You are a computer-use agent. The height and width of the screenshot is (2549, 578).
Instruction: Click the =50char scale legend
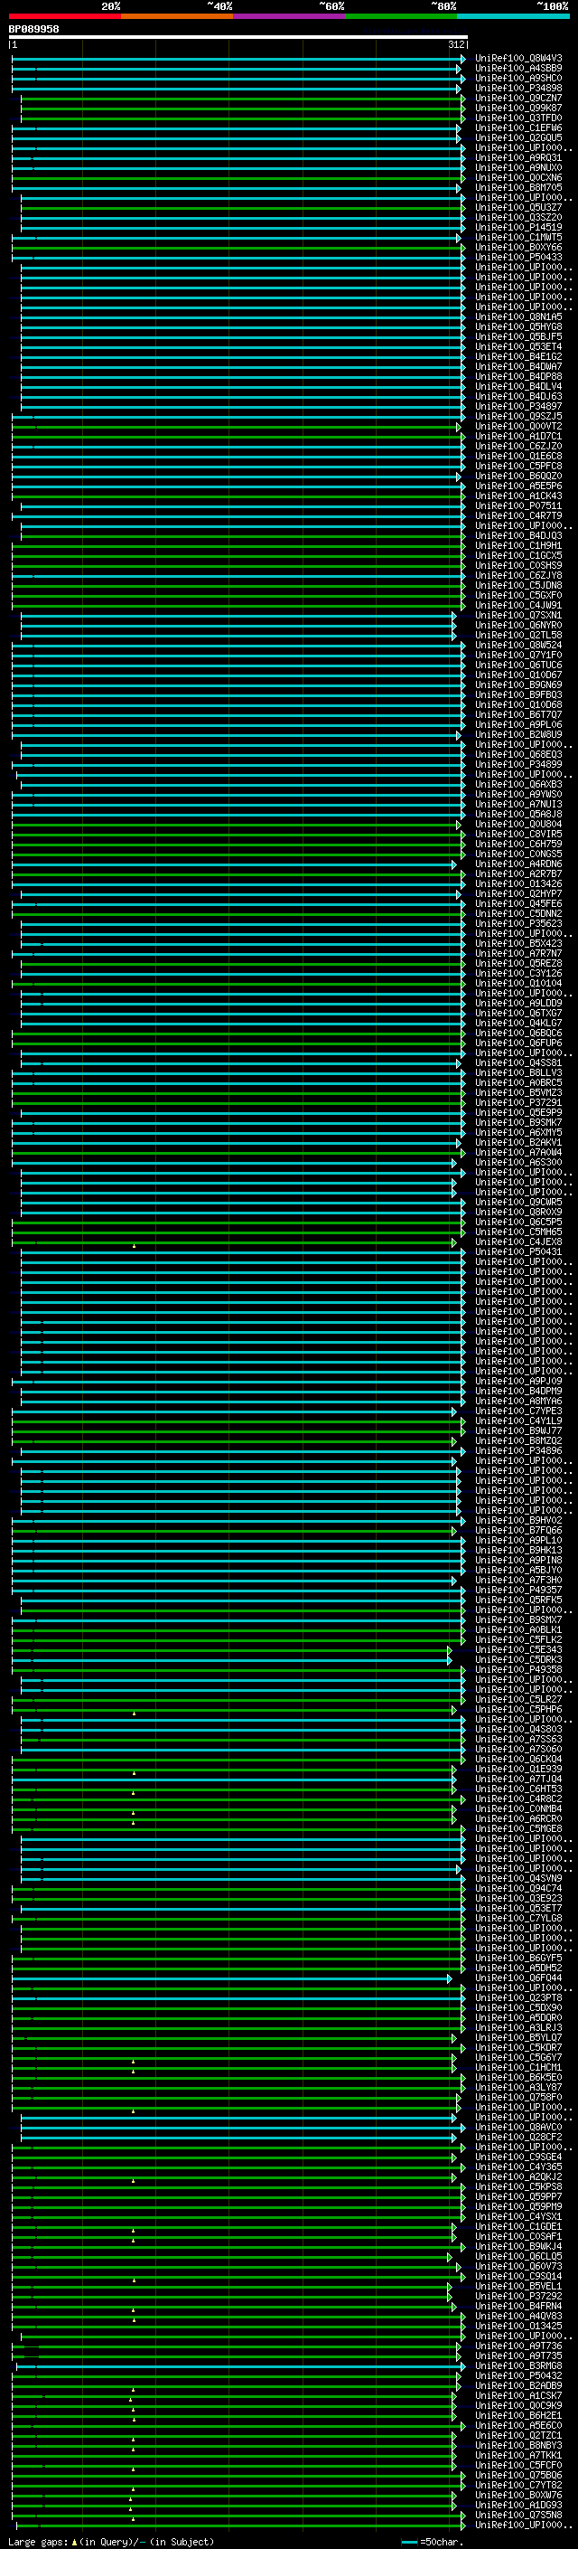coord(433,2542)
